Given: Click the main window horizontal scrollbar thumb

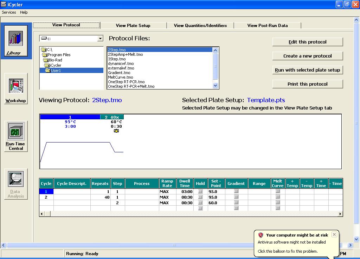Looking at the screenshot, I should (174, 245).
